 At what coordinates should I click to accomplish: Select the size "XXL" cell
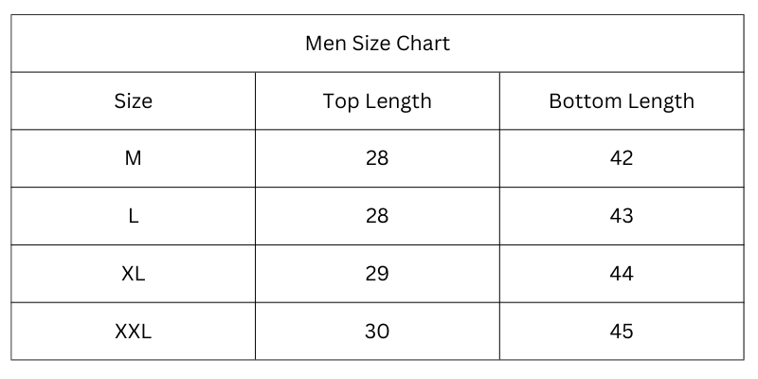[x=133, y=332]
